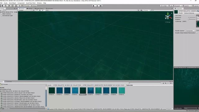Select the custom editor tools icon

point(20,6)
